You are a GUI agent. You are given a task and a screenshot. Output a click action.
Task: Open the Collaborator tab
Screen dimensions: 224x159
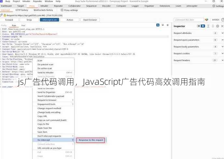click(75, 6)
